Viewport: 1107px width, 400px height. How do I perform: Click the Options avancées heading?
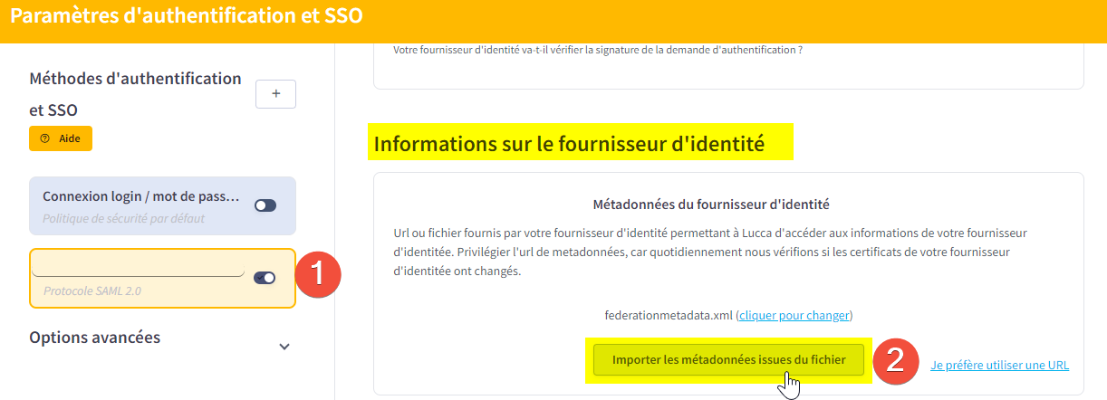[95, 338]
